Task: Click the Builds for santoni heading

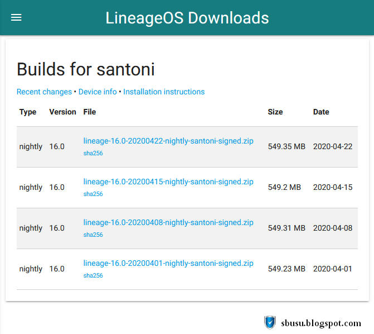Action: (86, 69)
